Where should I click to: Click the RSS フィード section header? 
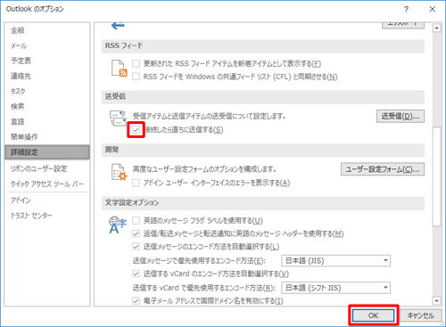tap(263, 46)
